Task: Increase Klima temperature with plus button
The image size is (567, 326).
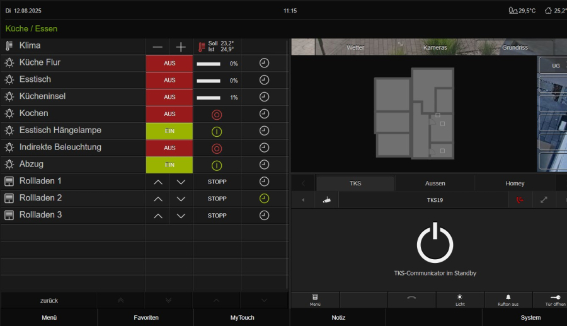Action: (181, 47)
